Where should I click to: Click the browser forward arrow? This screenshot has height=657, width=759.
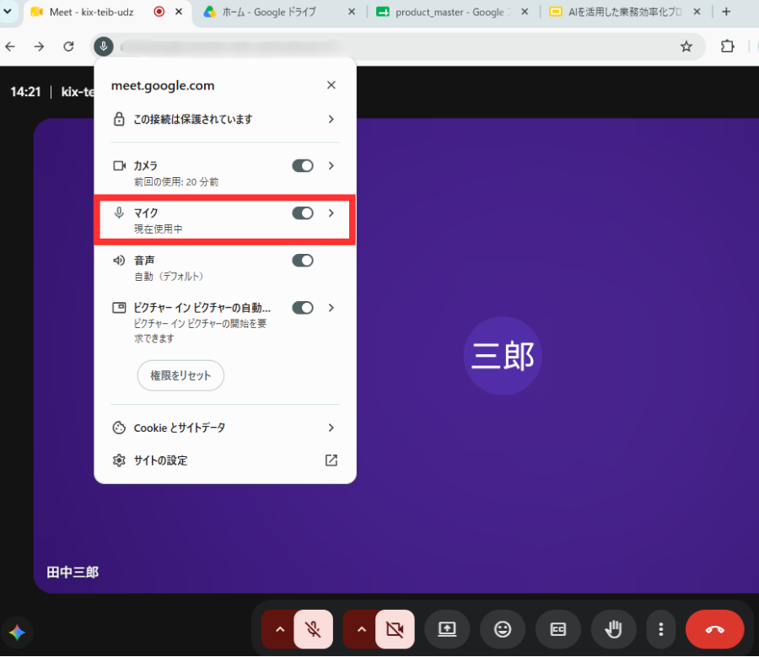39,46
